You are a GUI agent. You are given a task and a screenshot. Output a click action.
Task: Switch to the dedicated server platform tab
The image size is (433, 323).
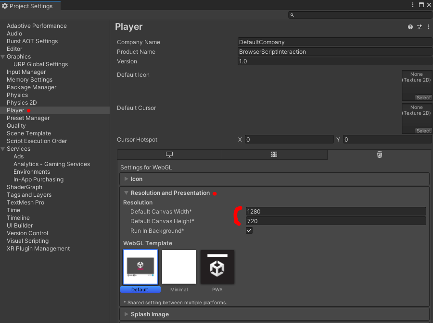click(x=274, y=155)
